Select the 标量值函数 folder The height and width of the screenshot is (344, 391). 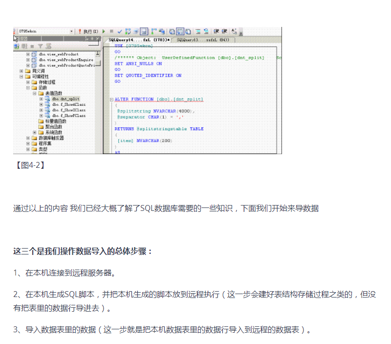pyautogui.click(x=56, y=121)
